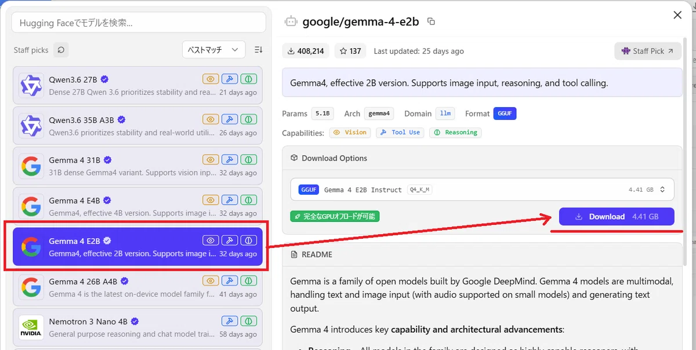Click the reasoning badge on Nemotron 3 Nano 4B

249,322
